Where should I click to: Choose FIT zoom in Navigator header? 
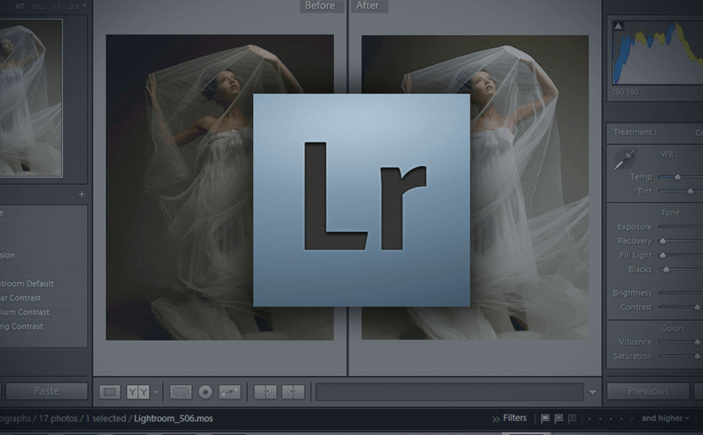[x=20, y=6]
